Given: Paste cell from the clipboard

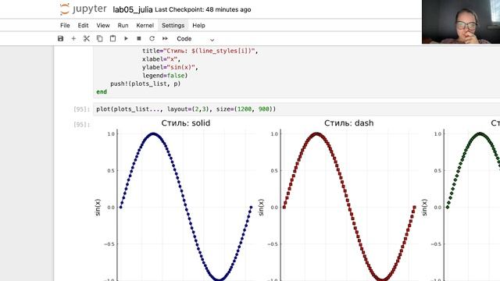Looking at the screenshot, I should click(x=112, y=38).
